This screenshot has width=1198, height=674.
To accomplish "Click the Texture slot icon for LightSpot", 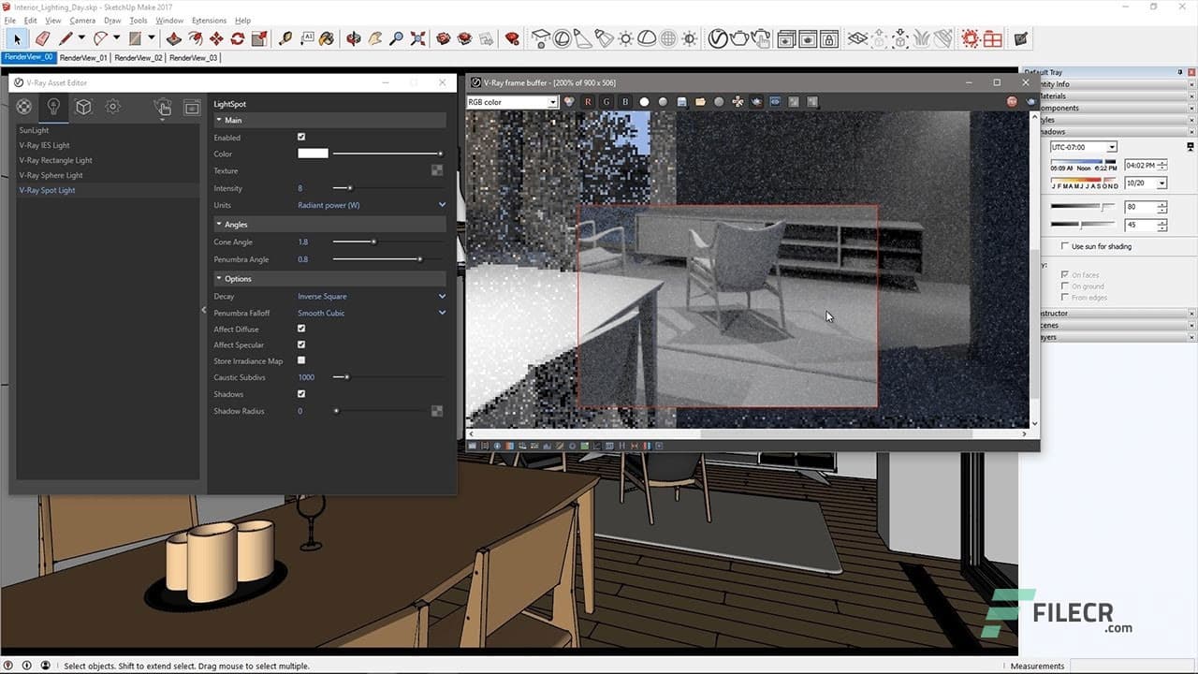I will point(436,170).
